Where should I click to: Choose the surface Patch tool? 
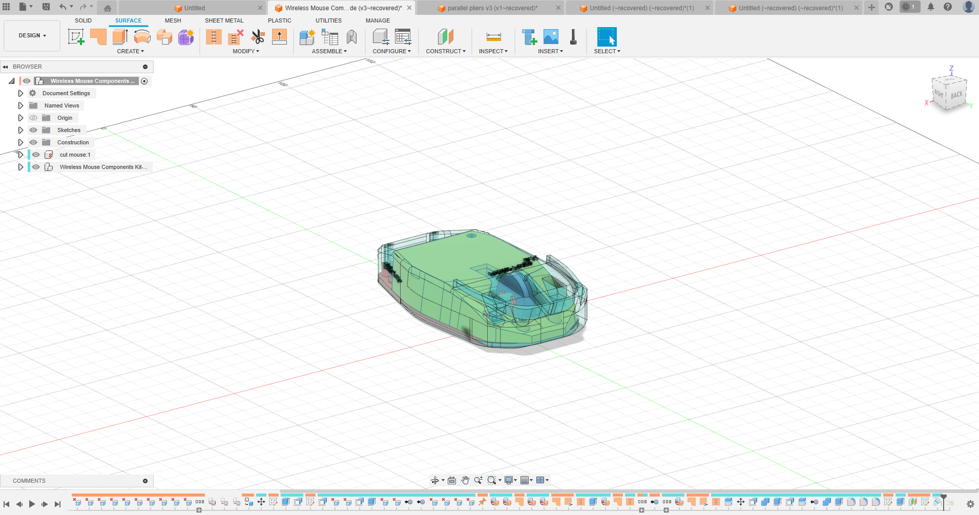98,37
